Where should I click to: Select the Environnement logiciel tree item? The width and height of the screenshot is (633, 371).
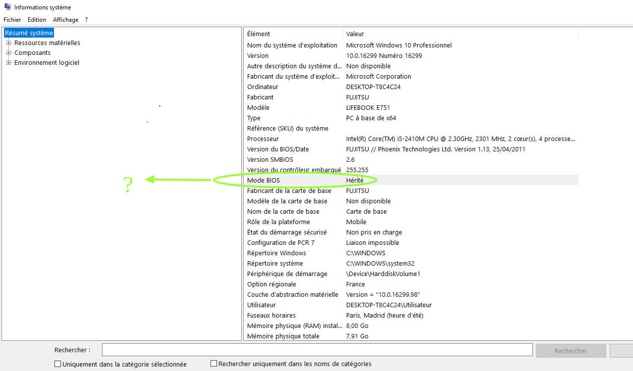pos(47,63)
